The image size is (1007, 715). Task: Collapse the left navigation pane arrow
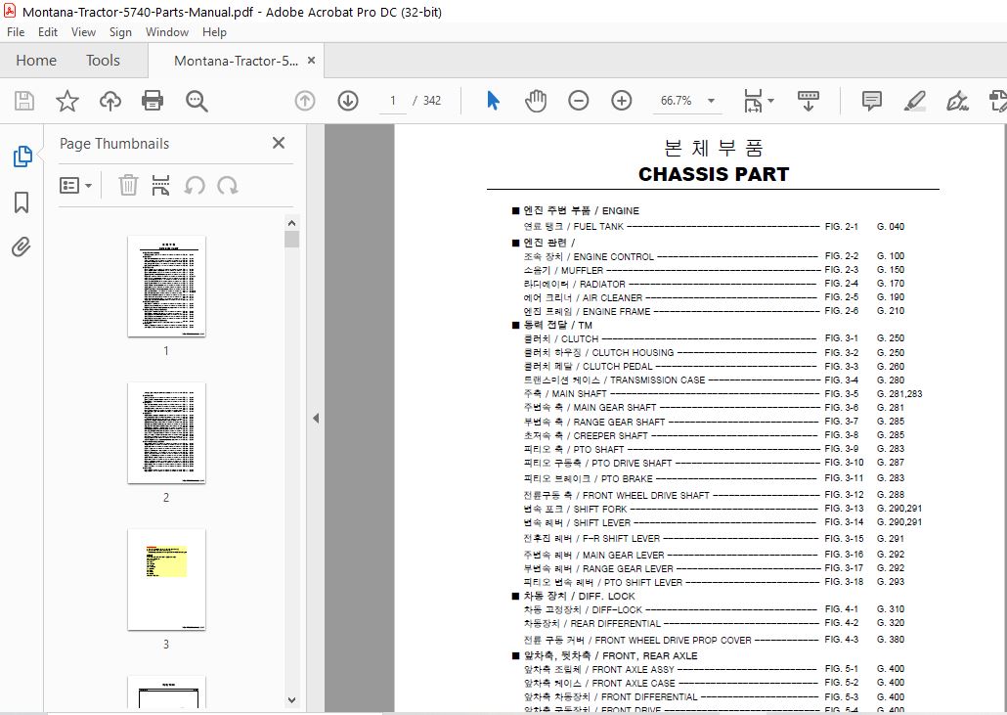click(316, 419)
